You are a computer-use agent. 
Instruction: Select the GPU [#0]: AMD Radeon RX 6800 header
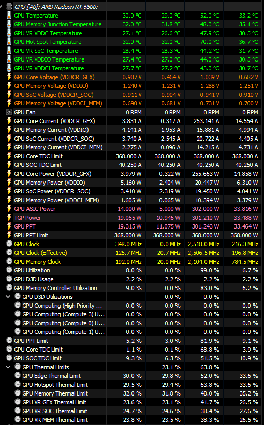pos(56,7)
